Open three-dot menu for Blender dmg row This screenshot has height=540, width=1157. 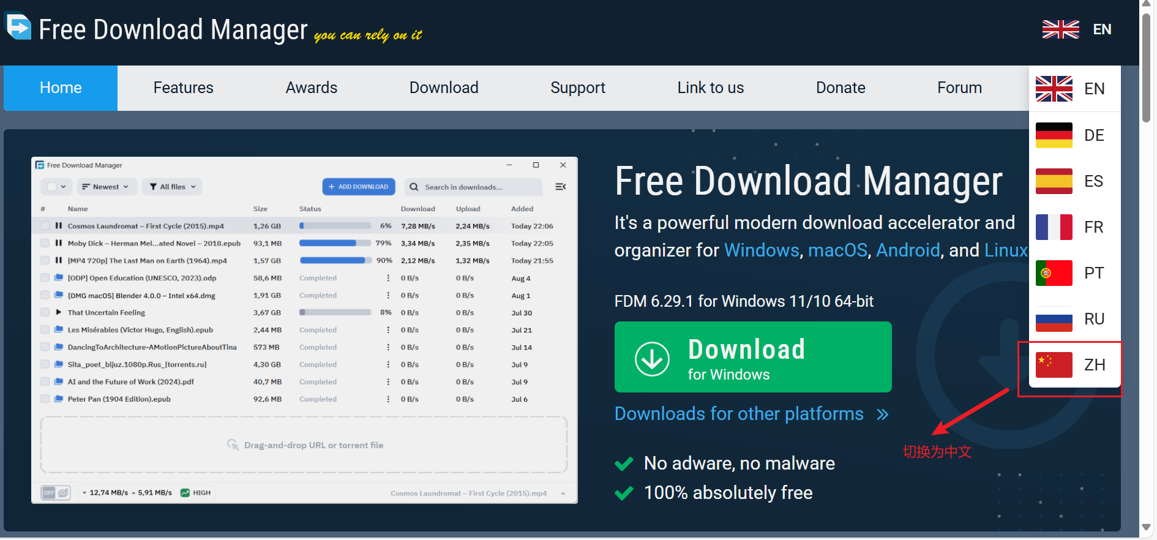388,295
